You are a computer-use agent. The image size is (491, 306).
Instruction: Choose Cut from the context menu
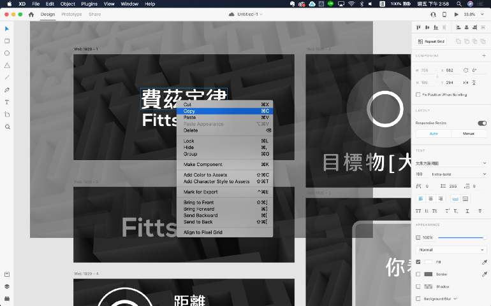pyautogui.click(x=225, y=104)
